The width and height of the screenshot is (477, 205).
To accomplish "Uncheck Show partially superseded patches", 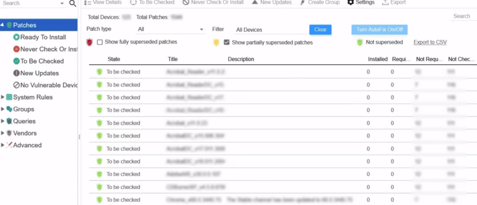I will [226, 42].
